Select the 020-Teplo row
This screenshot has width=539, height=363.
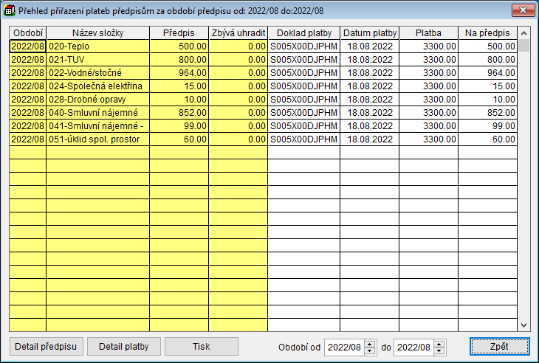[96, 46]
